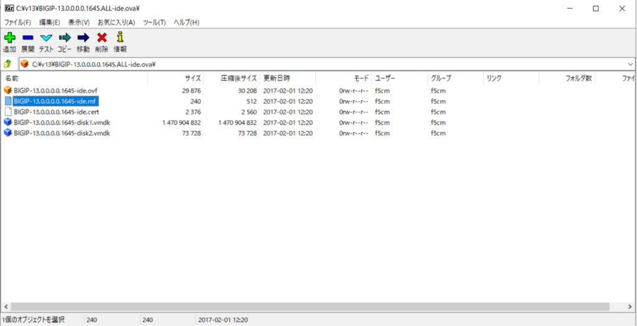Viewport: 637px width, 326px height.
Task: Sort by the ユーザー column header
Action: click(x=399, y=78)
